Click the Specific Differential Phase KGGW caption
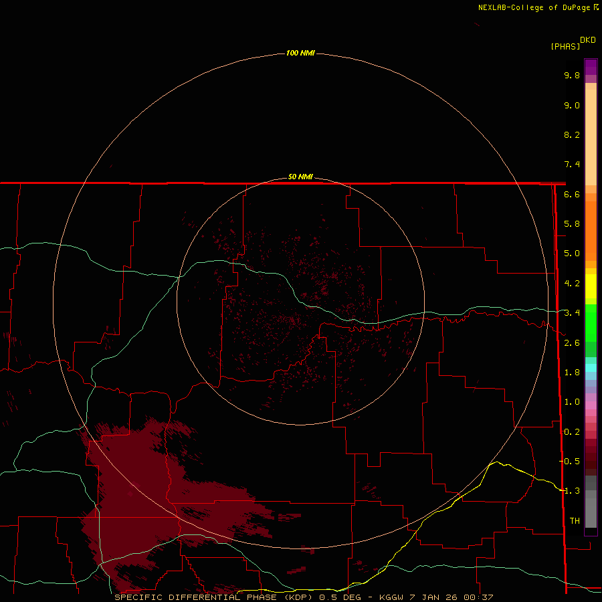 [x=304, y=597]
